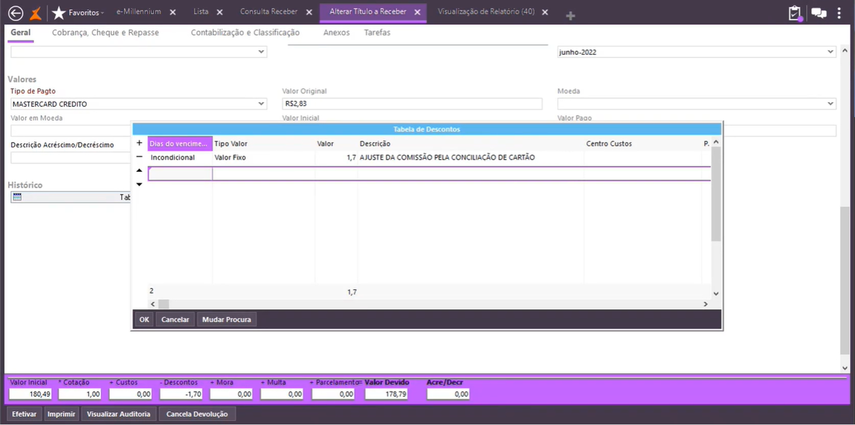This screenshot has width=855, height=425.
Task: Click the main form vertical scrollbar
Action: click(x=845, y=280)
